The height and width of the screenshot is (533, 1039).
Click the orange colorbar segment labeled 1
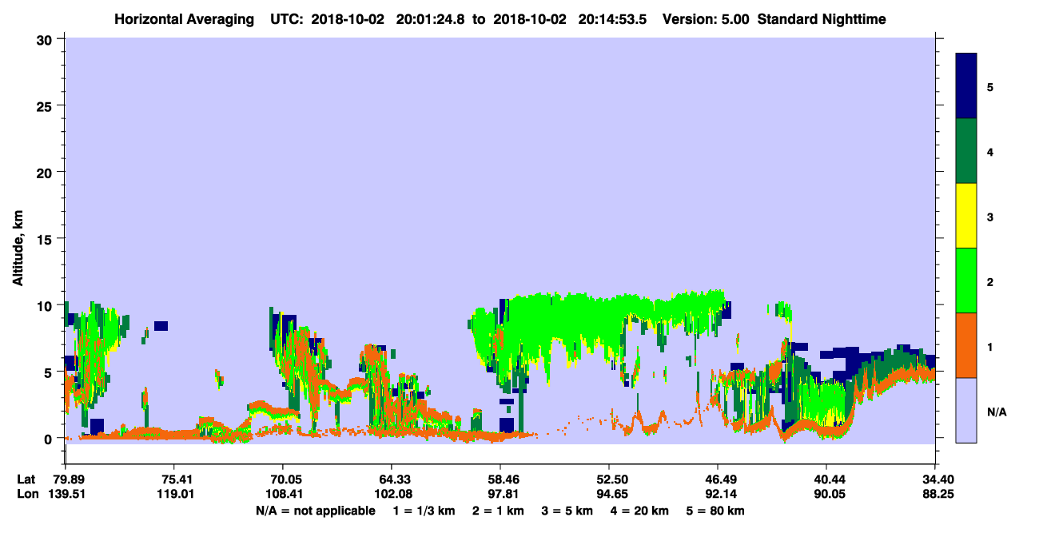(x=966, y=345)
